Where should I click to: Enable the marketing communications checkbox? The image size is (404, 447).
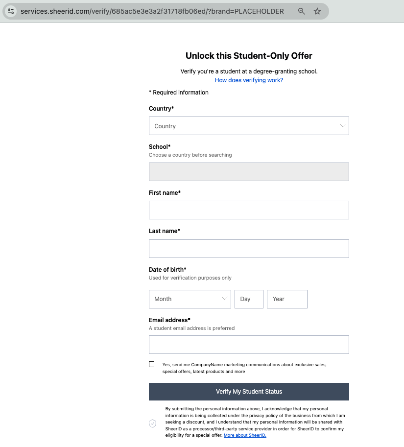(x=152, y=364)
